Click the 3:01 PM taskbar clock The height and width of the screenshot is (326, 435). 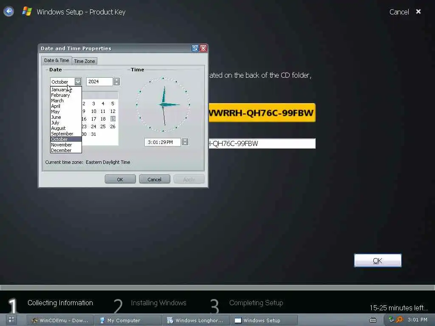pos(418,320)
